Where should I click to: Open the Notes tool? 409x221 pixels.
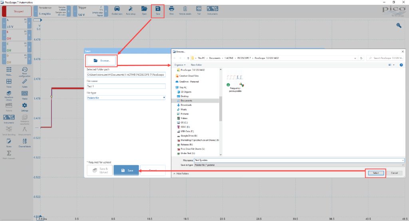point(9,143)
